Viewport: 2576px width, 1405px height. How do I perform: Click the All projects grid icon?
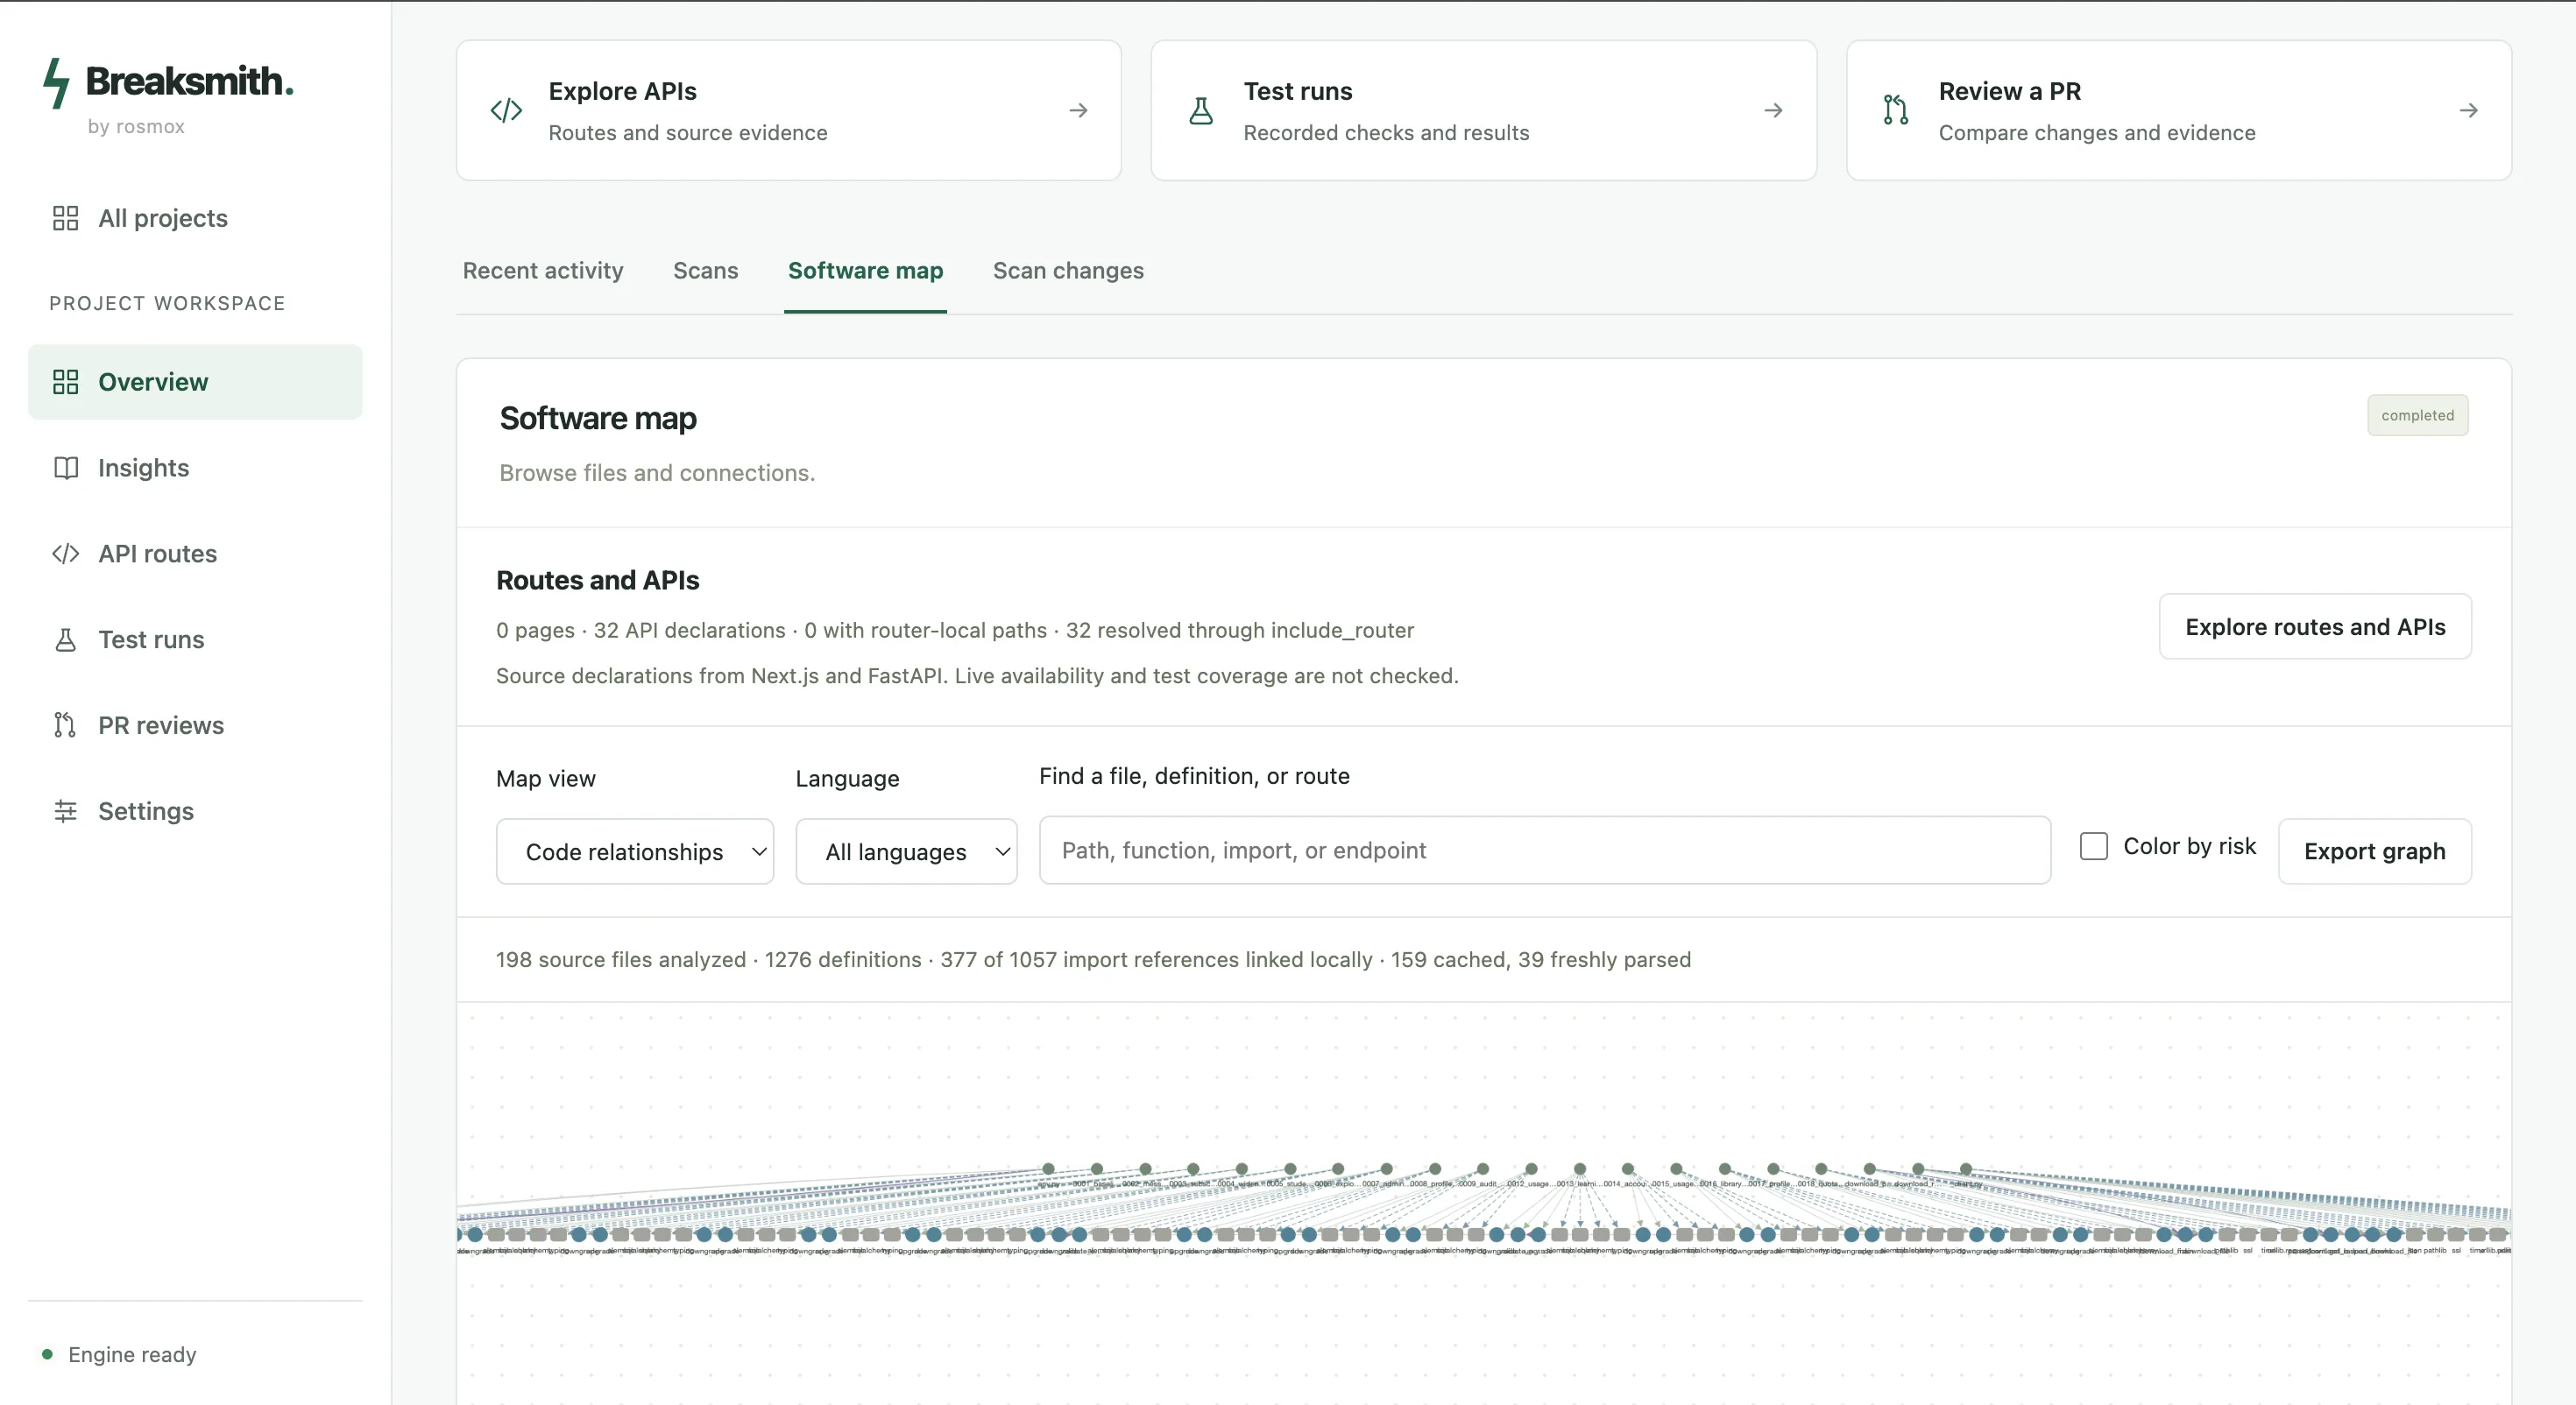click(x=65, y=218)
